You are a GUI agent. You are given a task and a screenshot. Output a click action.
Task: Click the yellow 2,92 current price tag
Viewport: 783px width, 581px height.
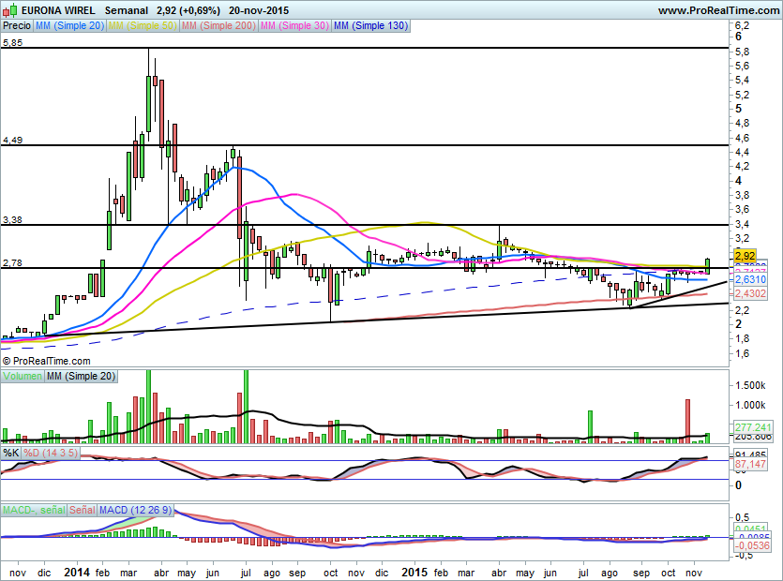(x=745, y=256)
